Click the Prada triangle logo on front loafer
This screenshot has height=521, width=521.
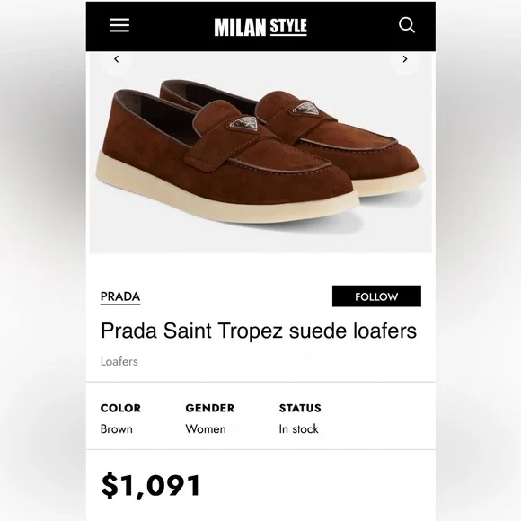tap(245, 125)
